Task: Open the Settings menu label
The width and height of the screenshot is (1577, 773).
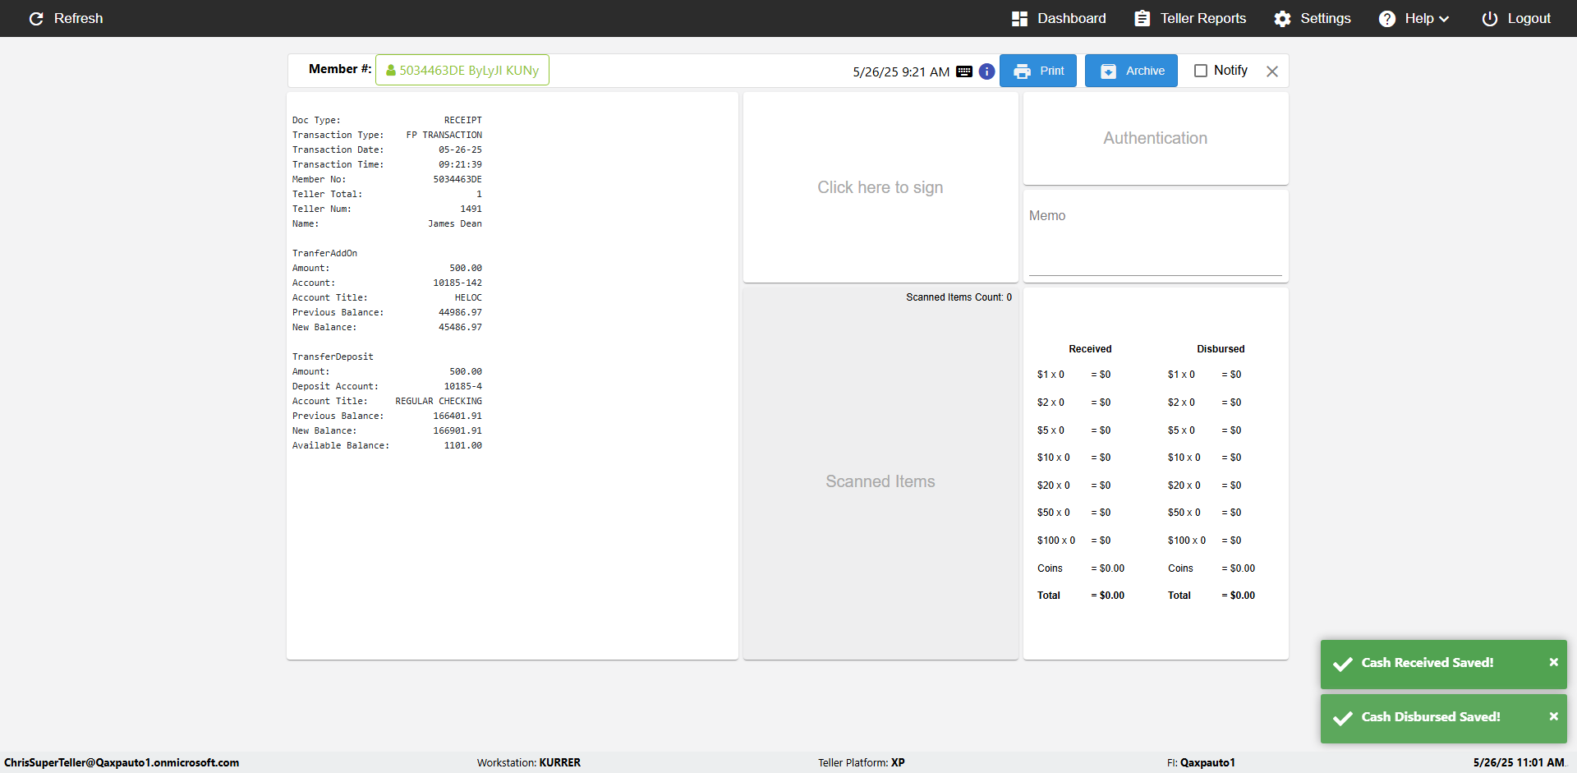Action: pyautogui.click(x=1325, y=18)
